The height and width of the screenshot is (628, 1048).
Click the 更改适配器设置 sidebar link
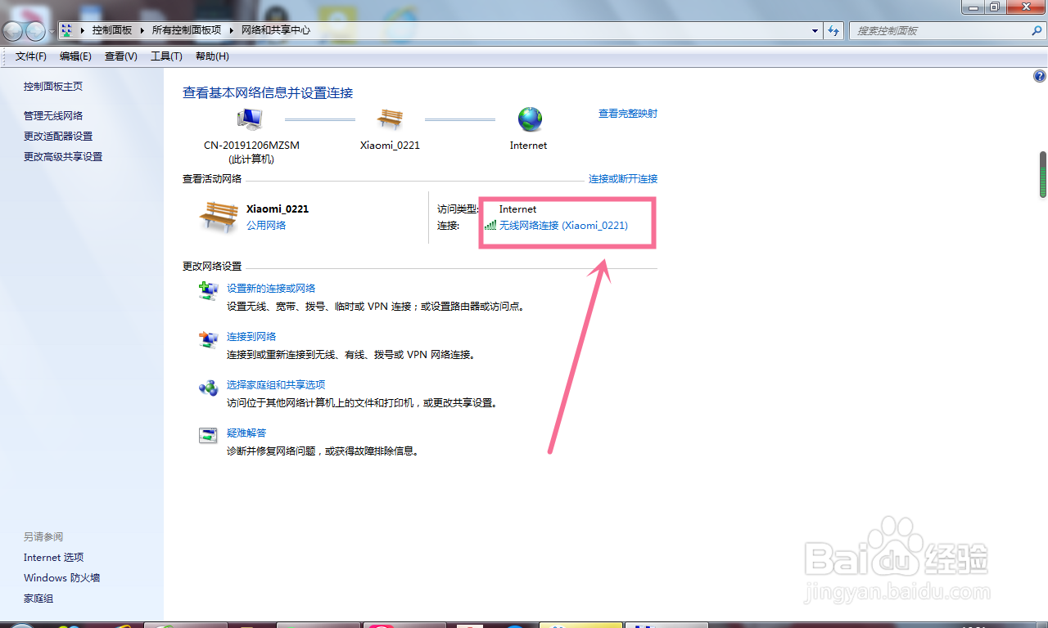click(58, 137)
